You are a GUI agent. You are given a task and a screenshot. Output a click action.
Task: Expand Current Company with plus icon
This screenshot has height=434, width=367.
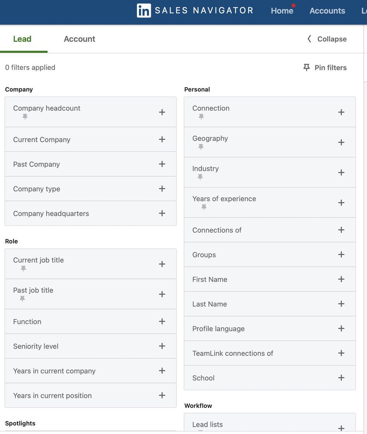(162, 139)
